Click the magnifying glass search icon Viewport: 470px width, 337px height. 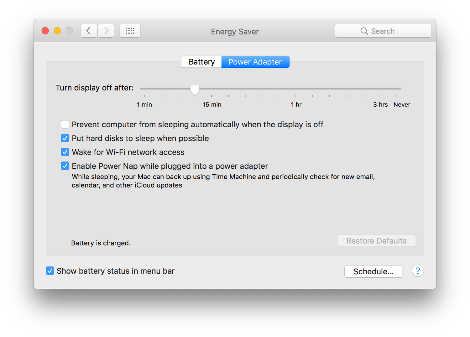point(364,31)
